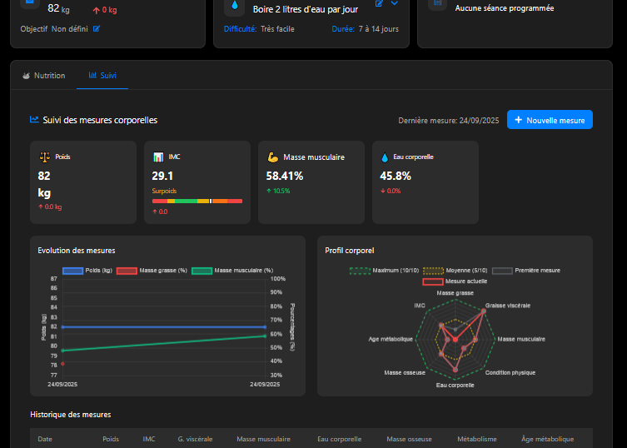Toggle the Mesure actuelle radar legend
This screenshot has width=627, height=448.
(x=455, y=281)
